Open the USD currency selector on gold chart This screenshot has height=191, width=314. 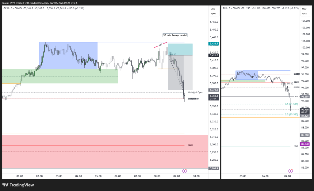click(213, 9)
